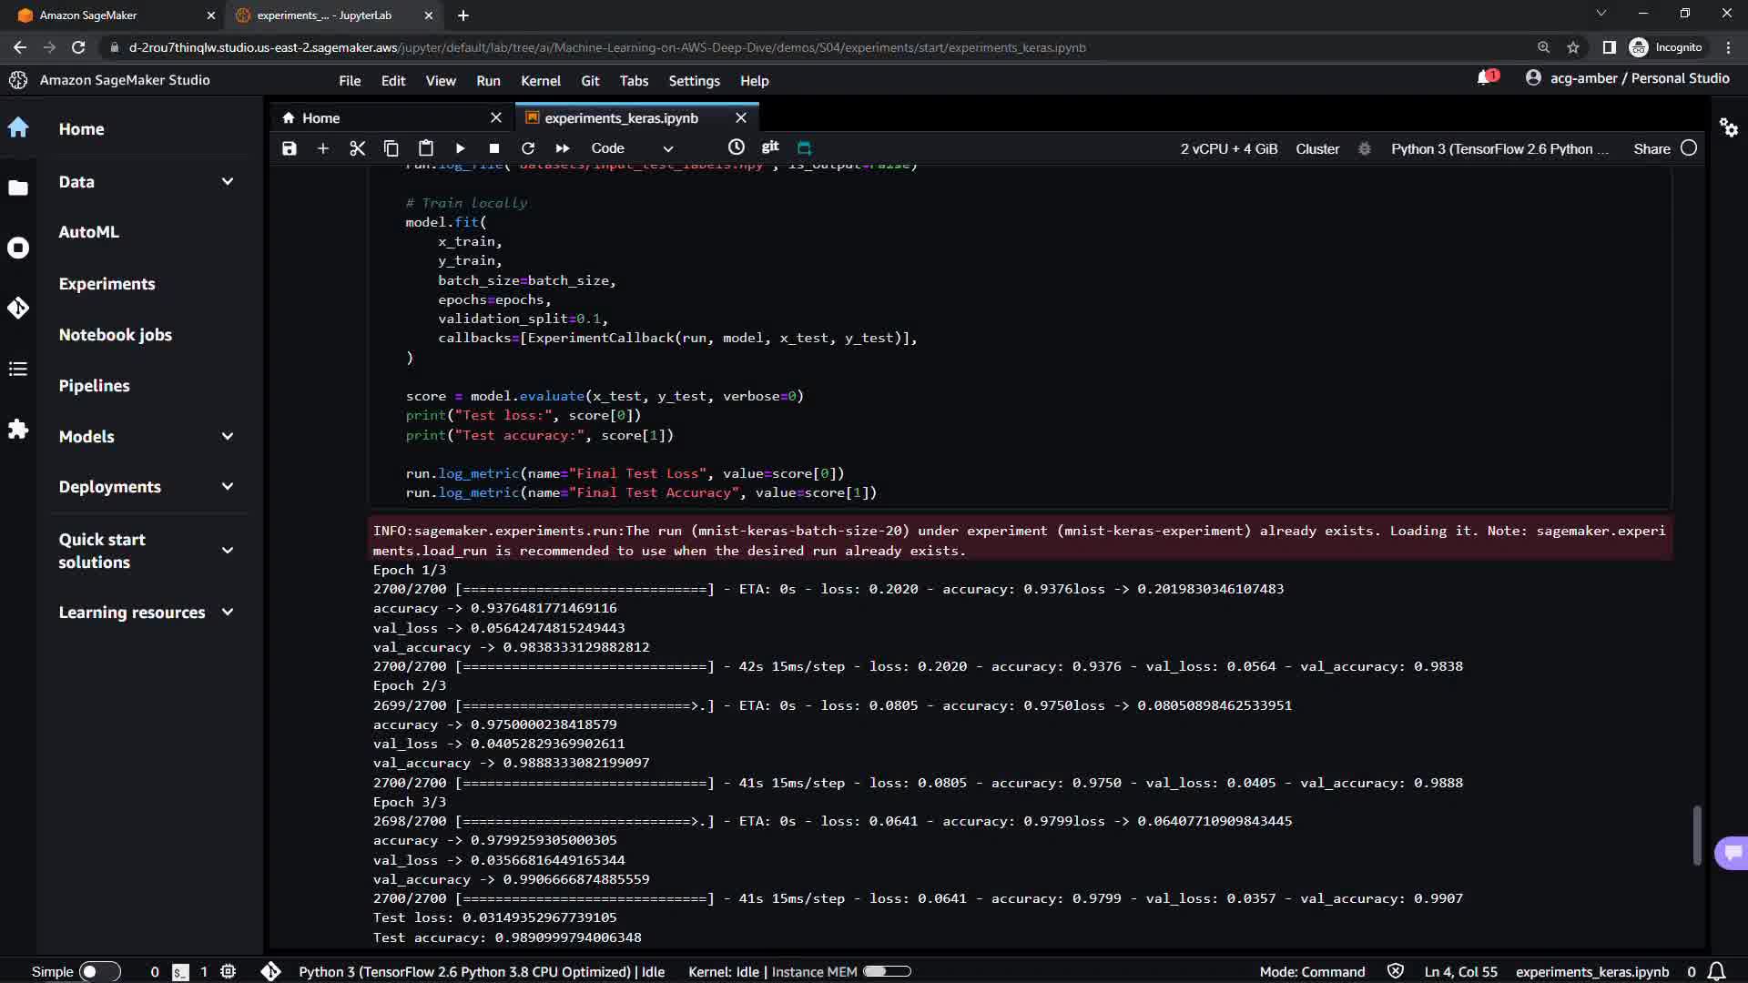Run the selected cell
The width and height of the screenshot is (1748, 983).
tap(460, 148)
